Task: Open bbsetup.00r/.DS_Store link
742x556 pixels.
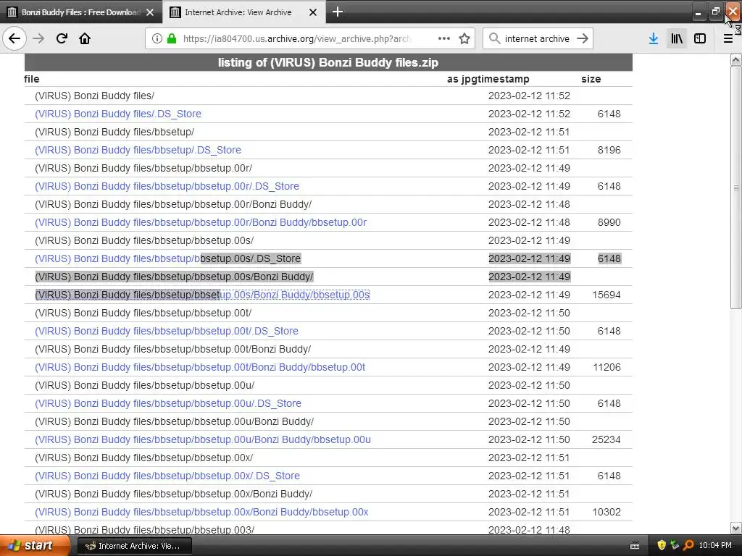Action: tap(167, 186)
